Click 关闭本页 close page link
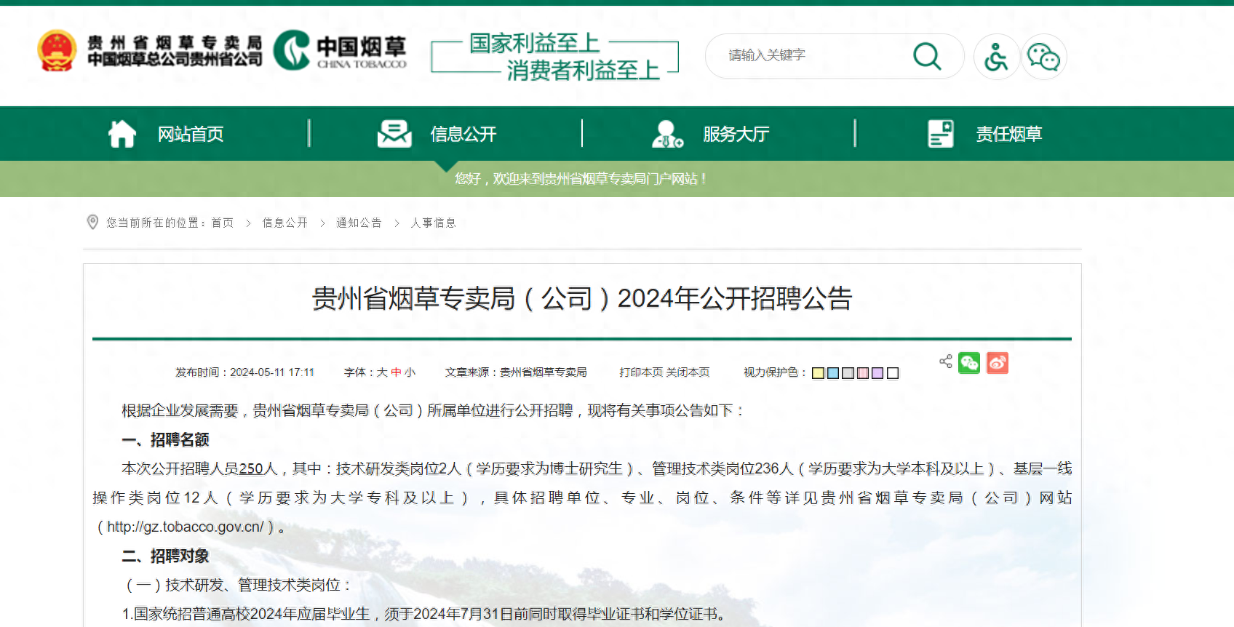The width and height of the screenshot is (1234, 627). pyautogui.click(x=688, y=372)
